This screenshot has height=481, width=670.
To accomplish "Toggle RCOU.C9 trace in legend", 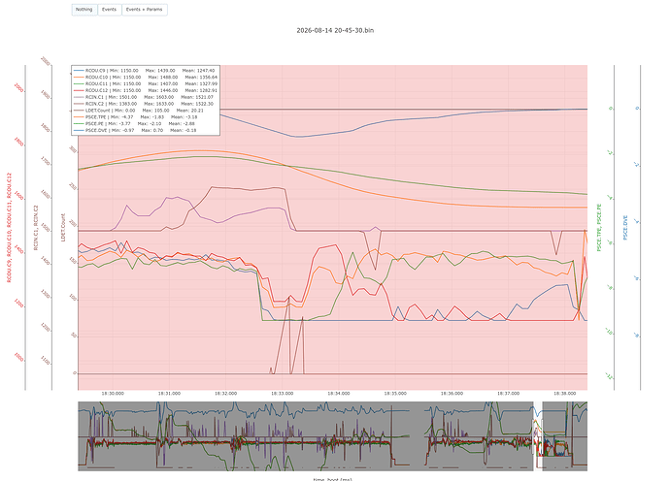I will point(145,71).
